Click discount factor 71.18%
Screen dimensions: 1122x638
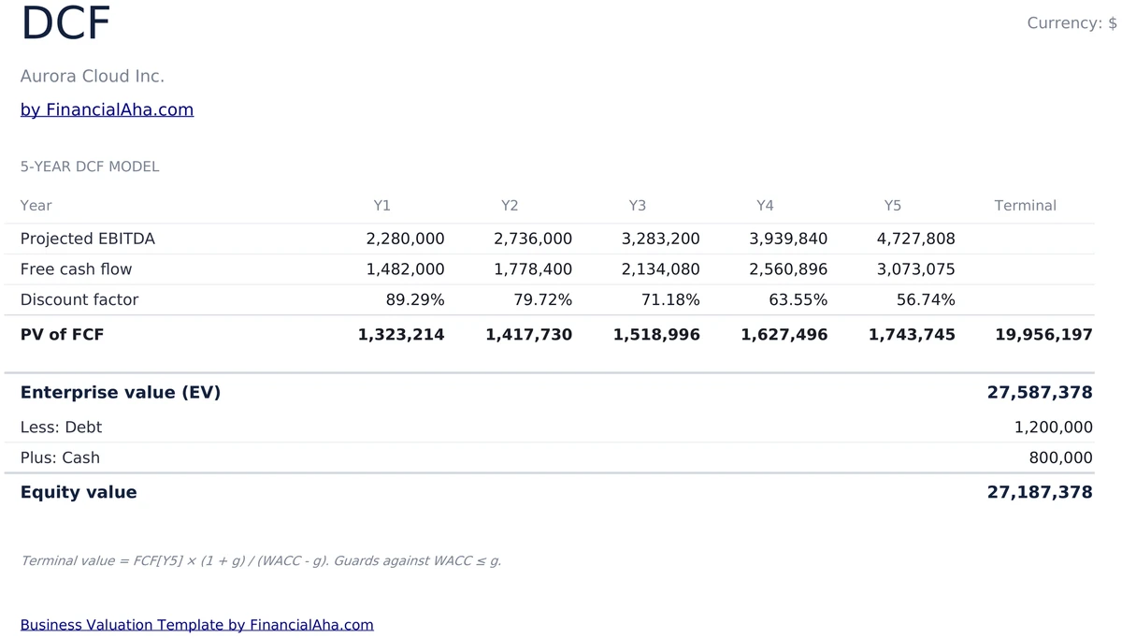[670, 300]
